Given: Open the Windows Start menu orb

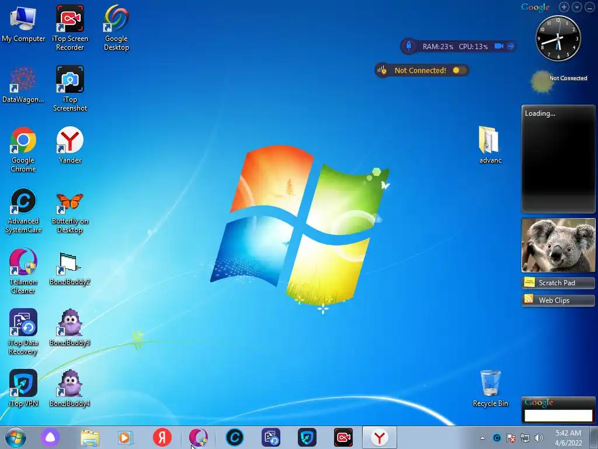Looking at the screenshot, I should point(16,437).
